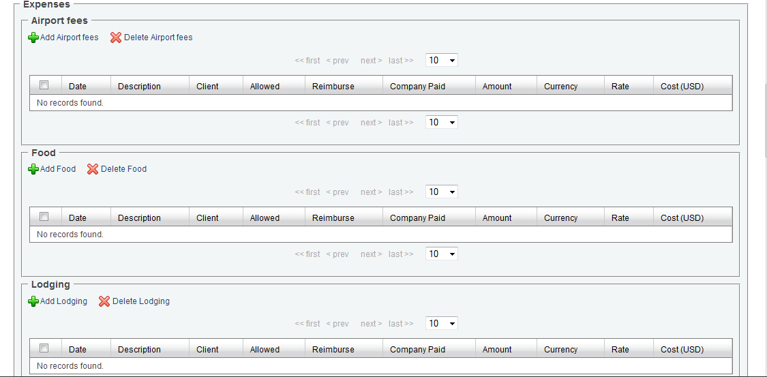This screenshot has height=377, width=767.
Task: Click 'No records found.' in Airport fees table
Action: (70, 103)
